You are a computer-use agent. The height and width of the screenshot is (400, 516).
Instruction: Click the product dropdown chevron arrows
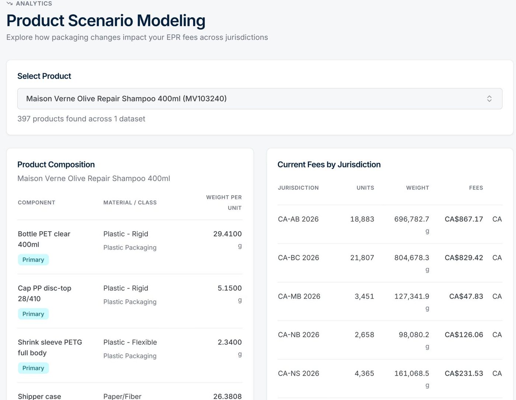coord(489,98)
